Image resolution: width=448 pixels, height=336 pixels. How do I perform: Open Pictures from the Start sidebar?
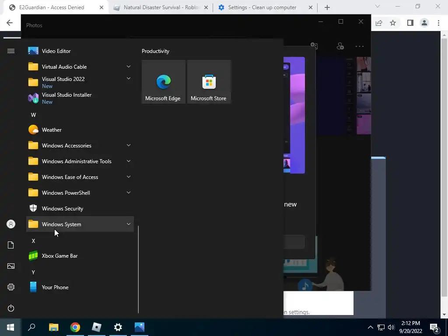[11, 266]
